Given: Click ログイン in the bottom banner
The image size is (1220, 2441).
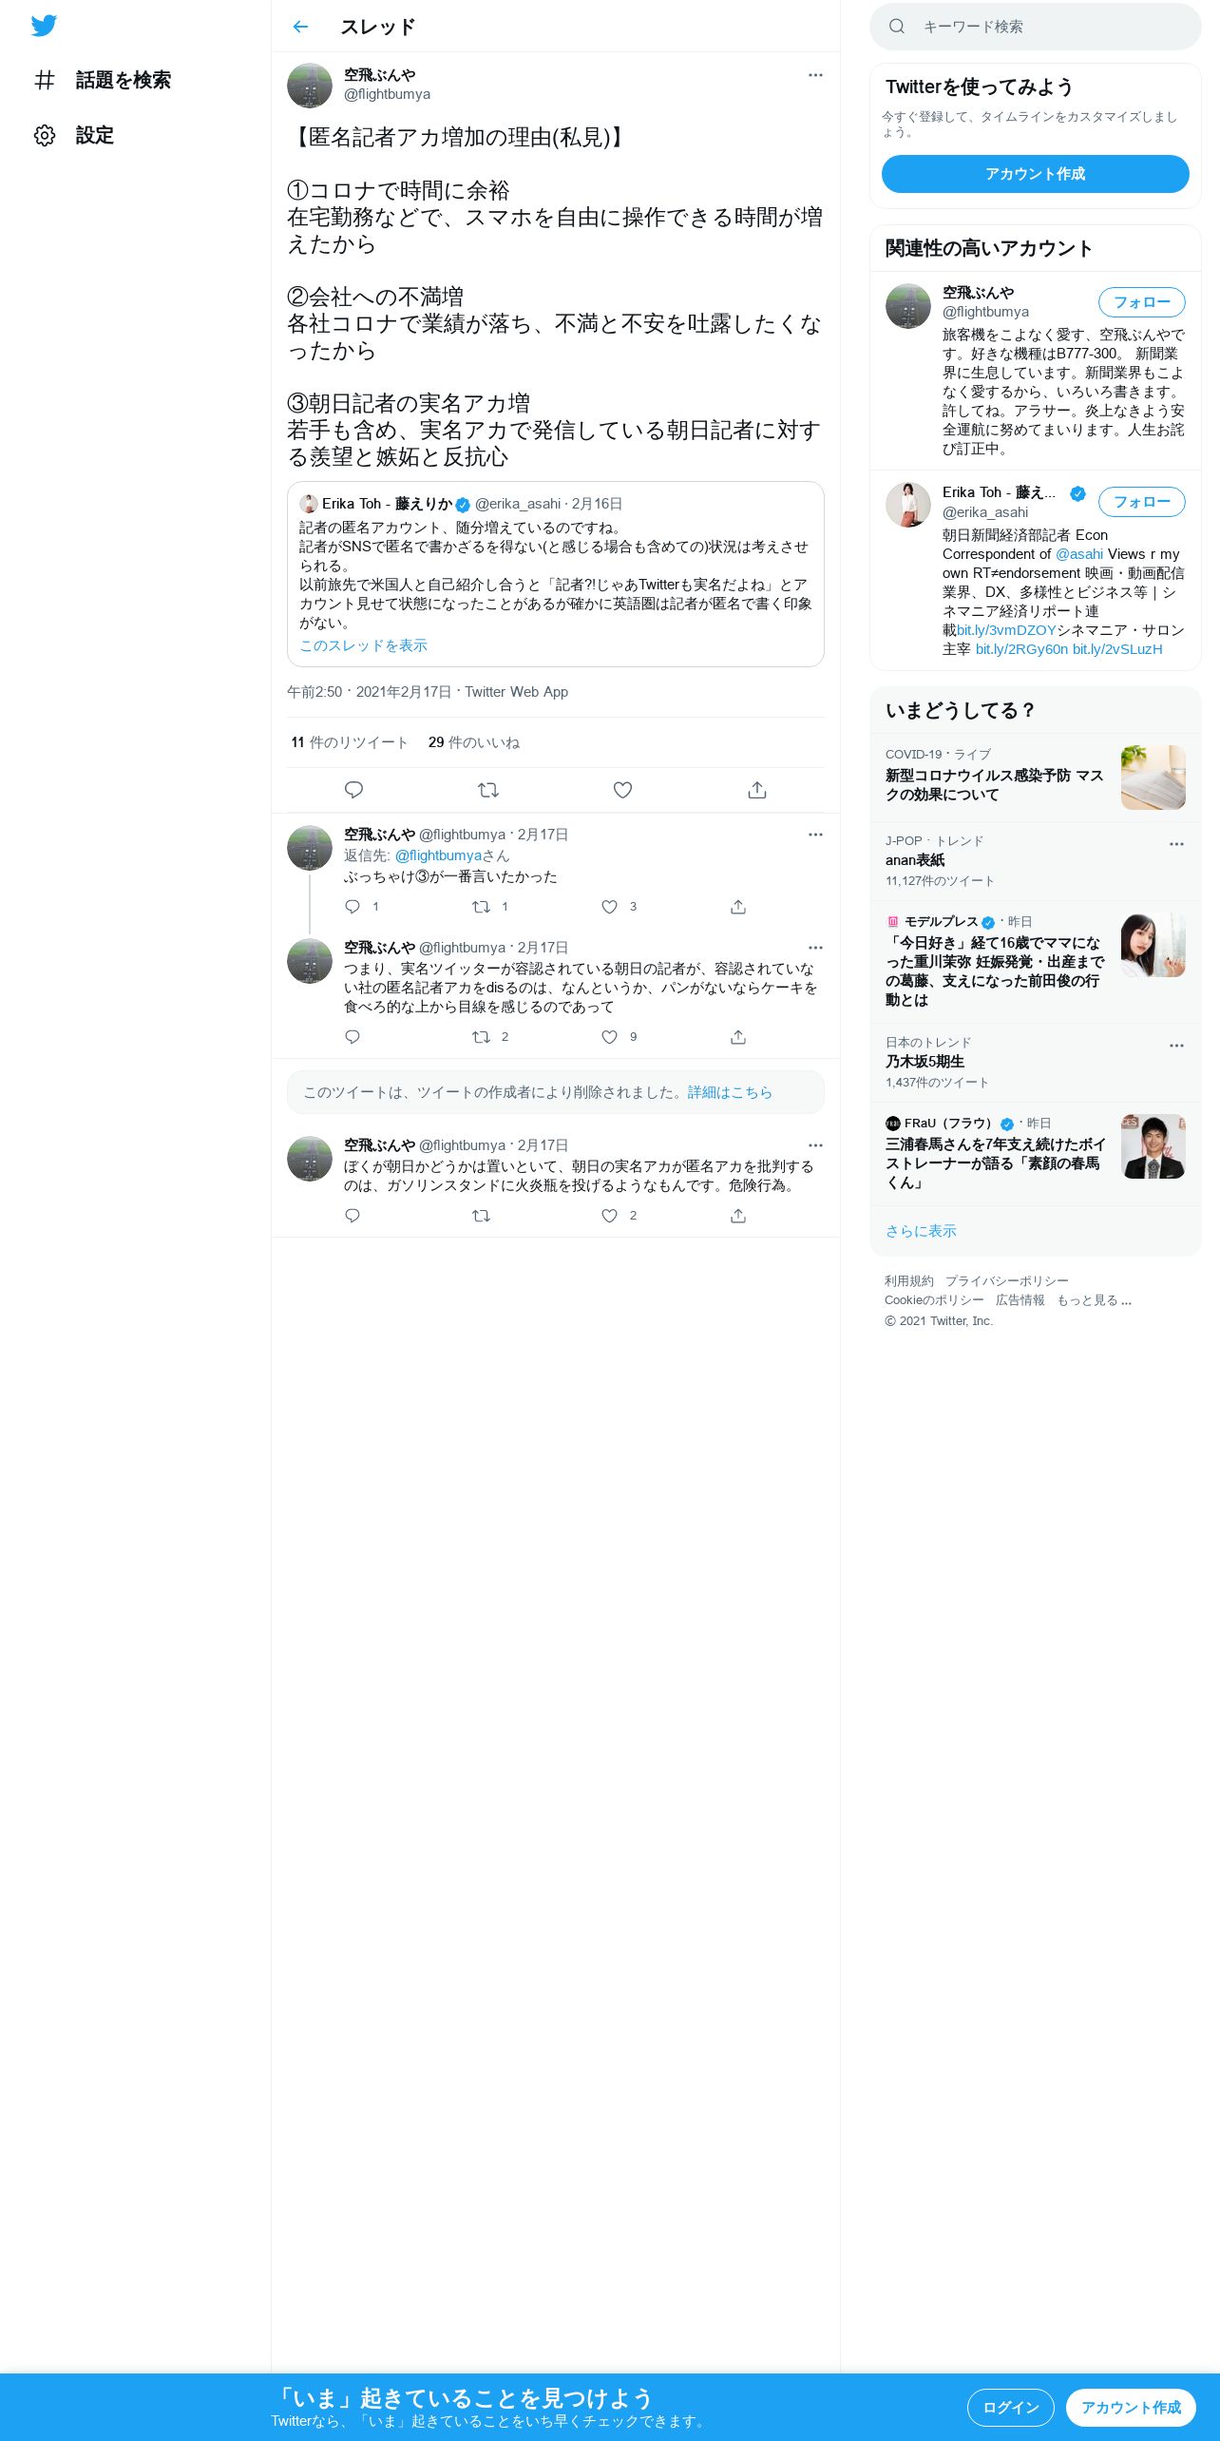Looking at the screenshot, I should click(1011, 2408).
